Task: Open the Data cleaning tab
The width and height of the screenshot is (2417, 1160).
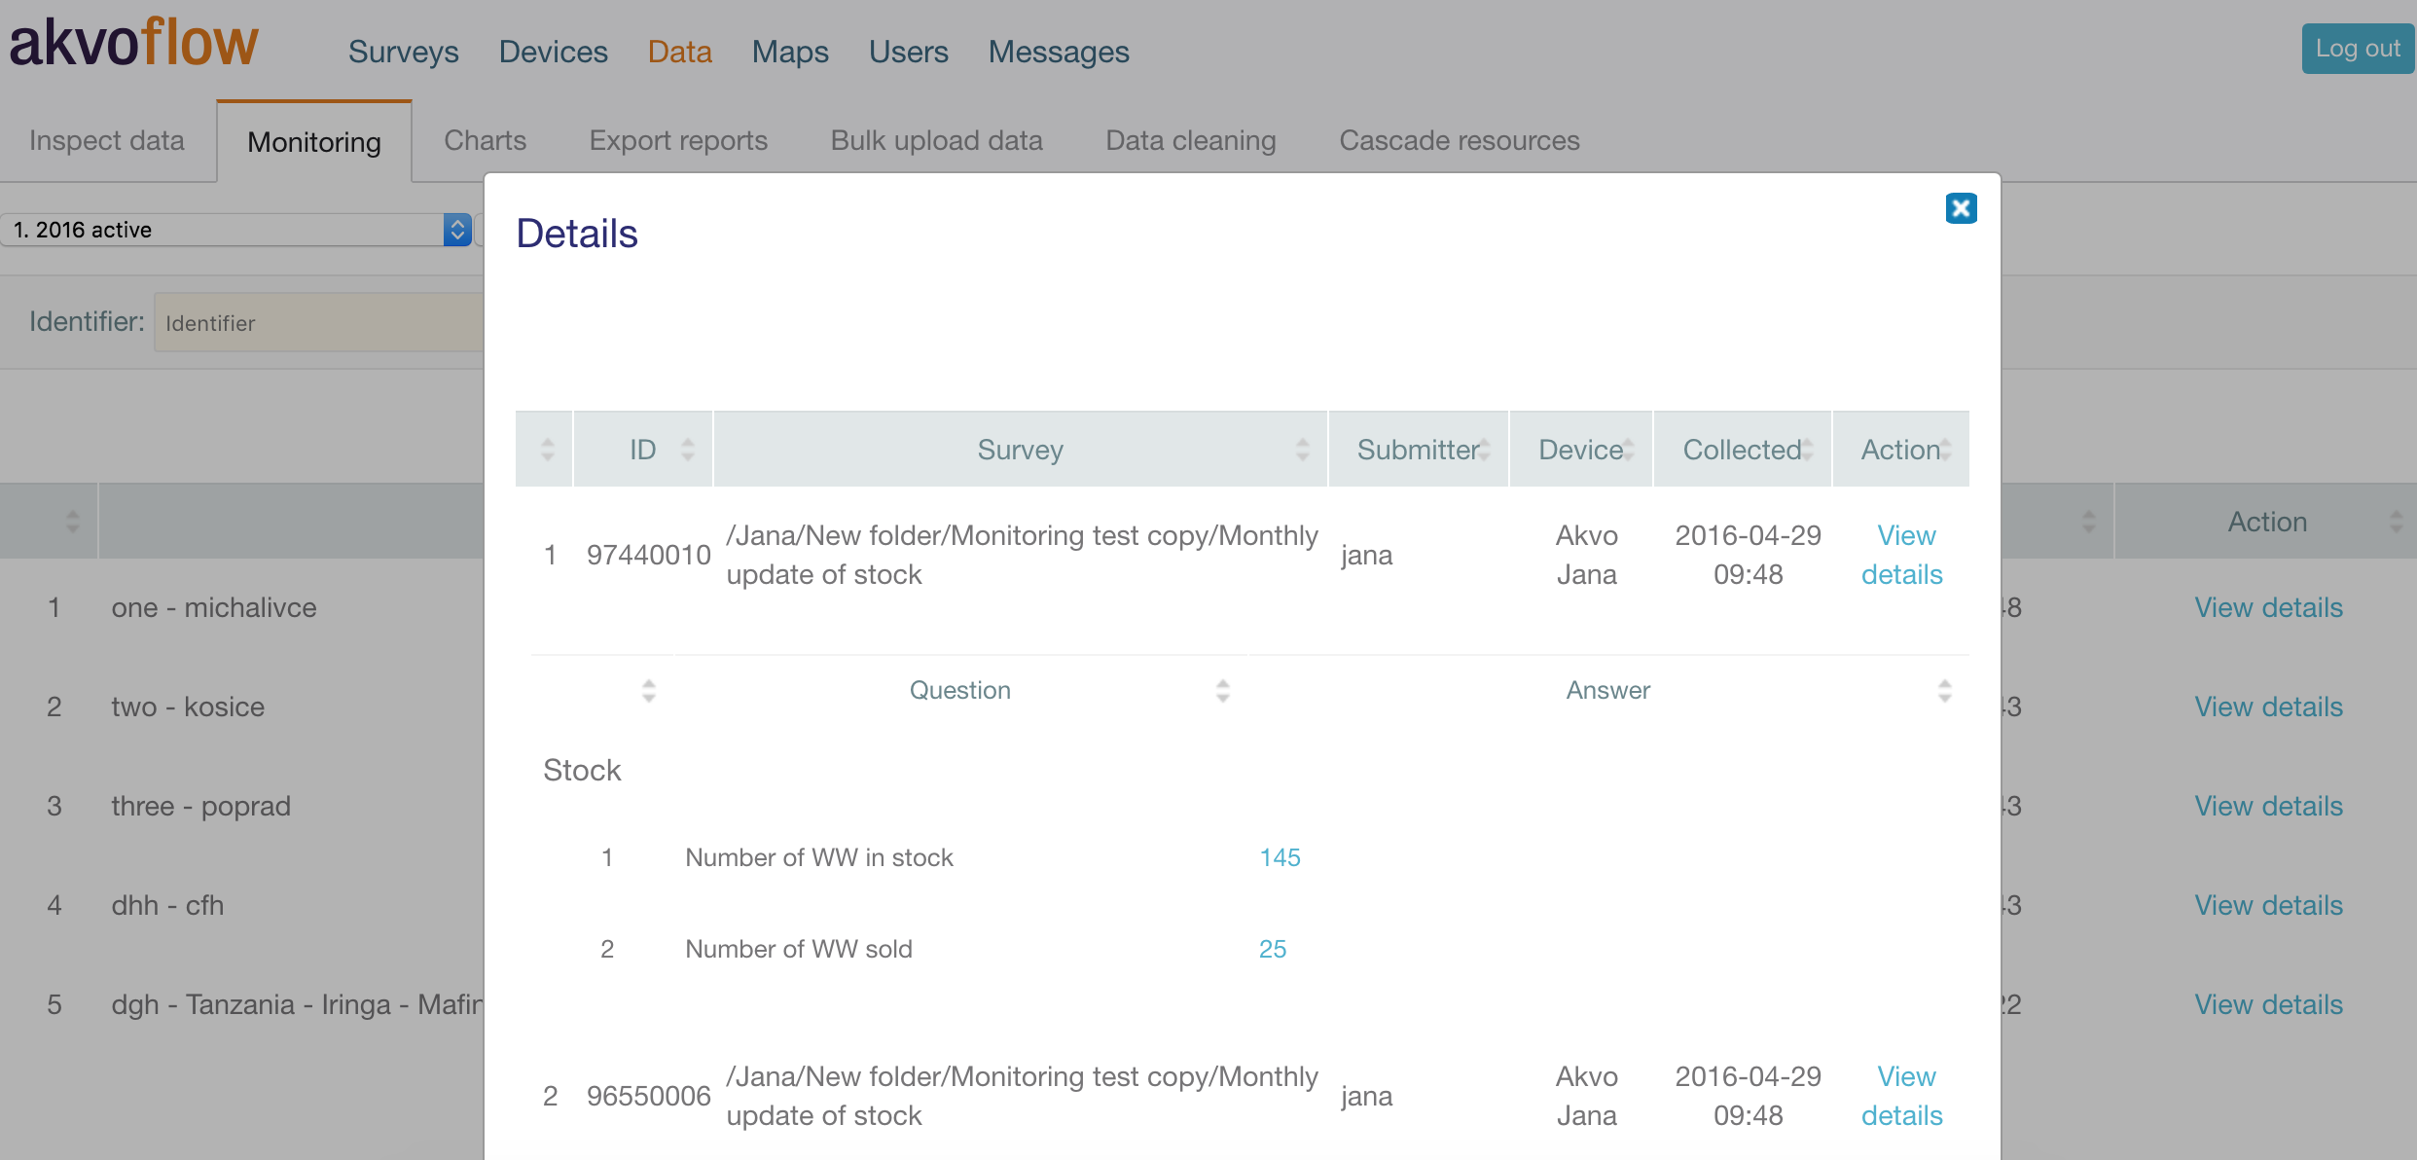Action: (1190, 141)
